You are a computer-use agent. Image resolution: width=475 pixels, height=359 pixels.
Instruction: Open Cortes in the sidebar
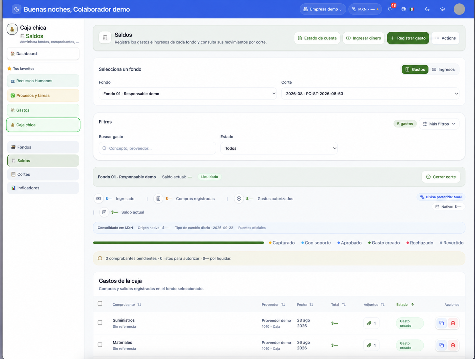43,174
